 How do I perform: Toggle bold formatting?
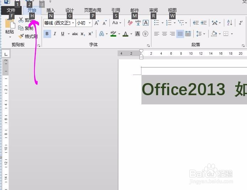pos(47,34)
